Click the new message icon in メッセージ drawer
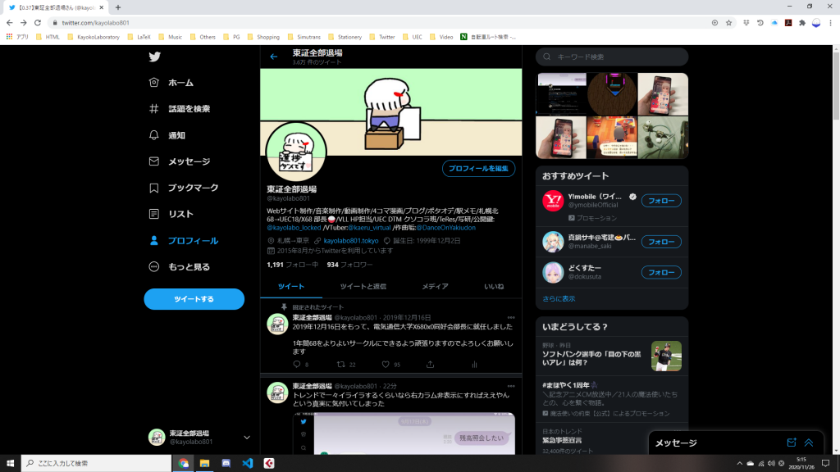 [x=792, y=442]
